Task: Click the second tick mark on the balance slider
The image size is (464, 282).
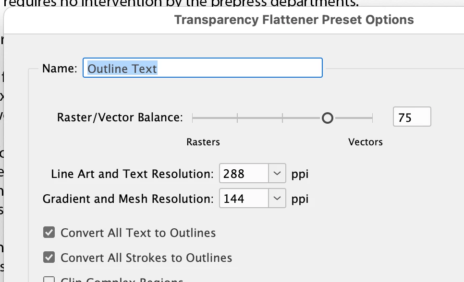Action: [237, 118]
